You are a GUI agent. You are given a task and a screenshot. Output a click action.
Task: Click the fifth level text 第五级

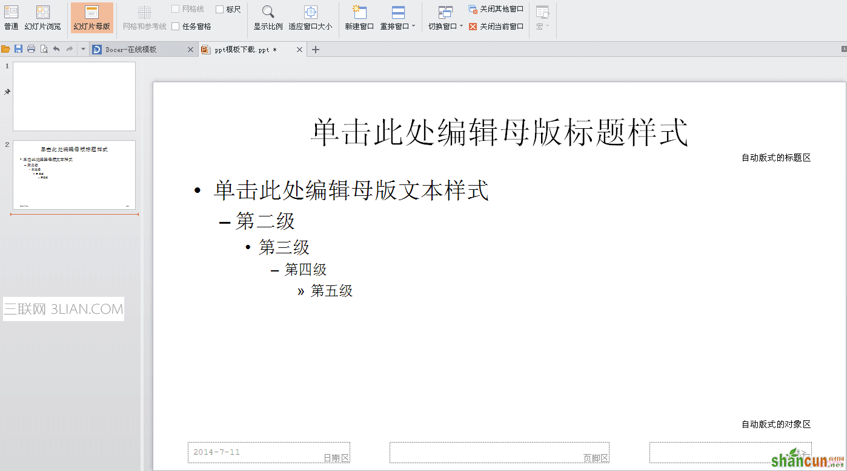[x=331, y=291]
